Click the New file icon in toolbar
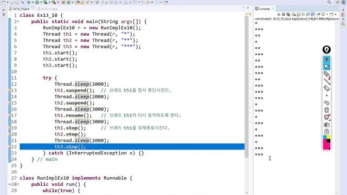 (4, 2)
